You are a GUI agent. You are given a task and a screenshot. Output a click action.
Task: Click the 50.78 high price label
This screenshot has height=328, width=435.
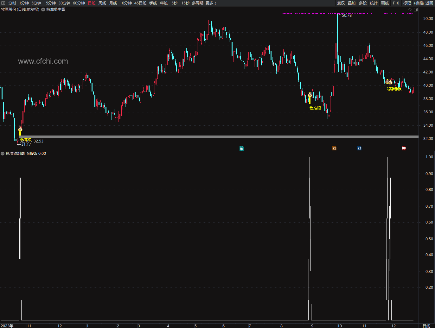click(x=347, y=16)
